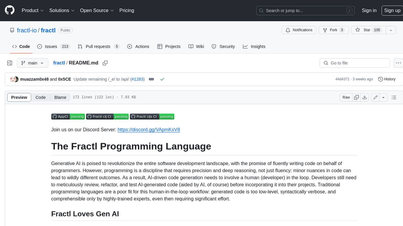Click the AppCI passing badge
The height and width of the screenshot is (226, 403).
pyautogui.click(x=68, y=117)
